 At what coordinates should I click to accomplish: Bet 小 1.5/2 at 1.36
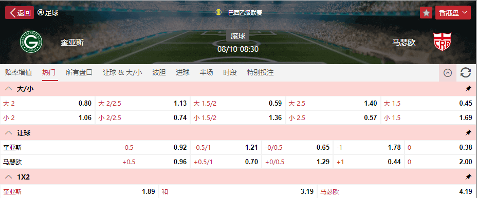[x=238, y=117]
